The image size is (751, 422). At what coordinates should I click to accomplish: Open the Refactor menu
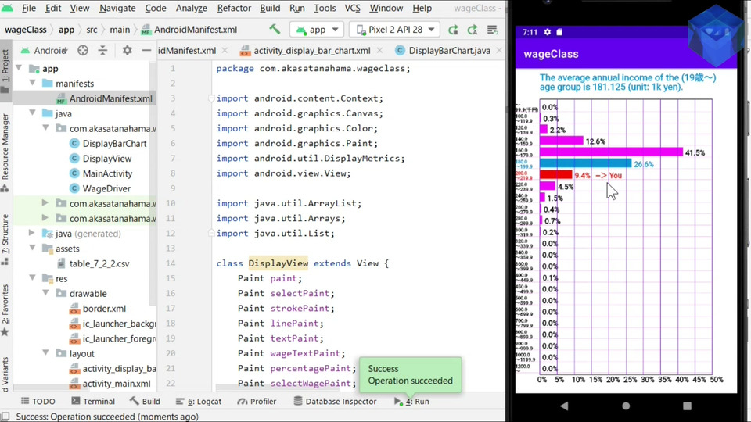tap(234, 8)
